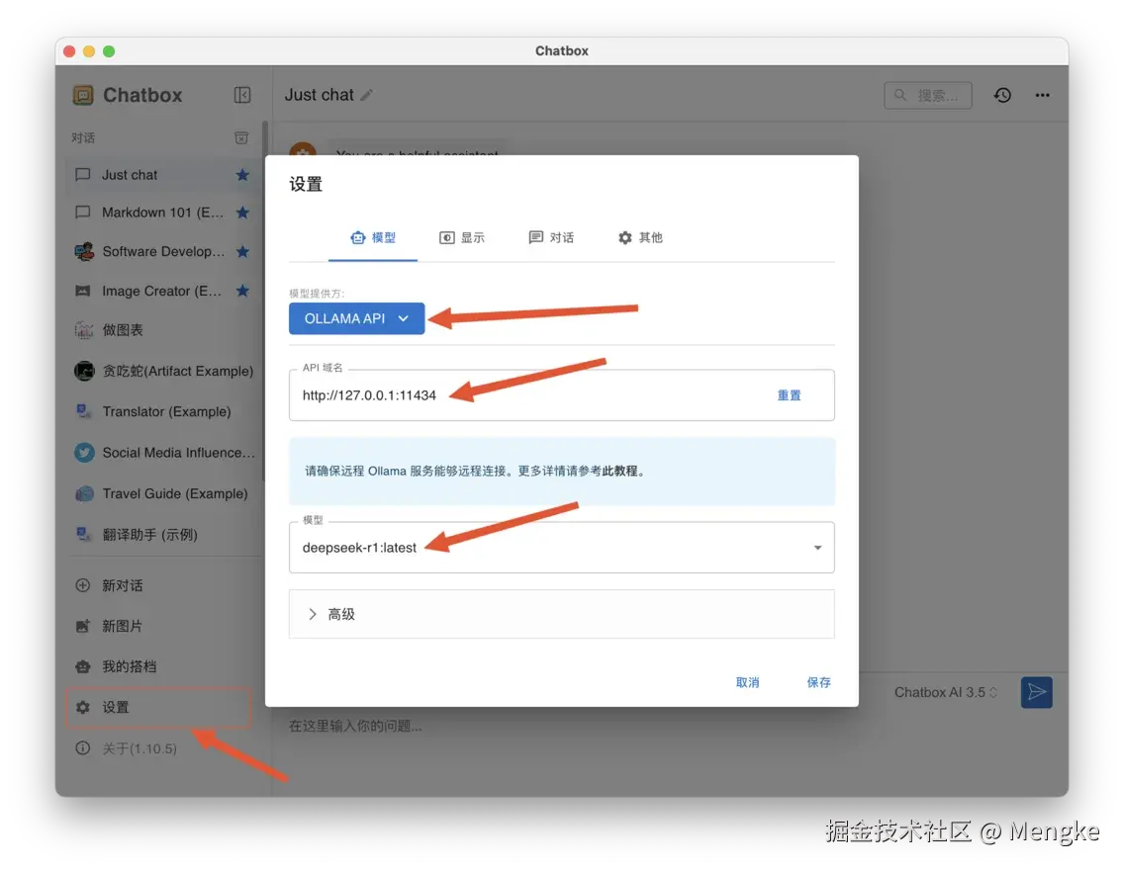Open the 其他 settings tab
The image size is (1124, 870).
(x=640, y=237)
